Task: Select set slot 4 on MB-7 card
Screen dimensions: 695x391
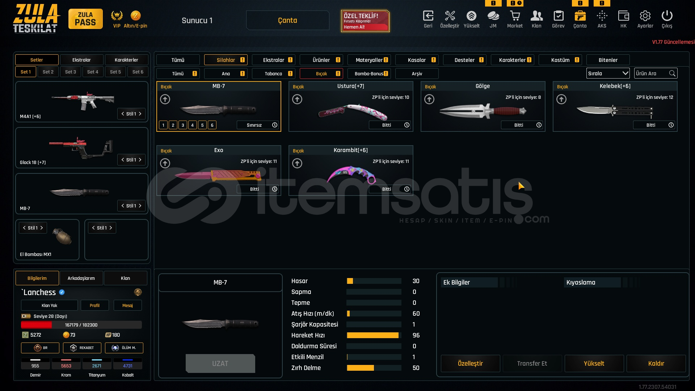Action: 193,125
